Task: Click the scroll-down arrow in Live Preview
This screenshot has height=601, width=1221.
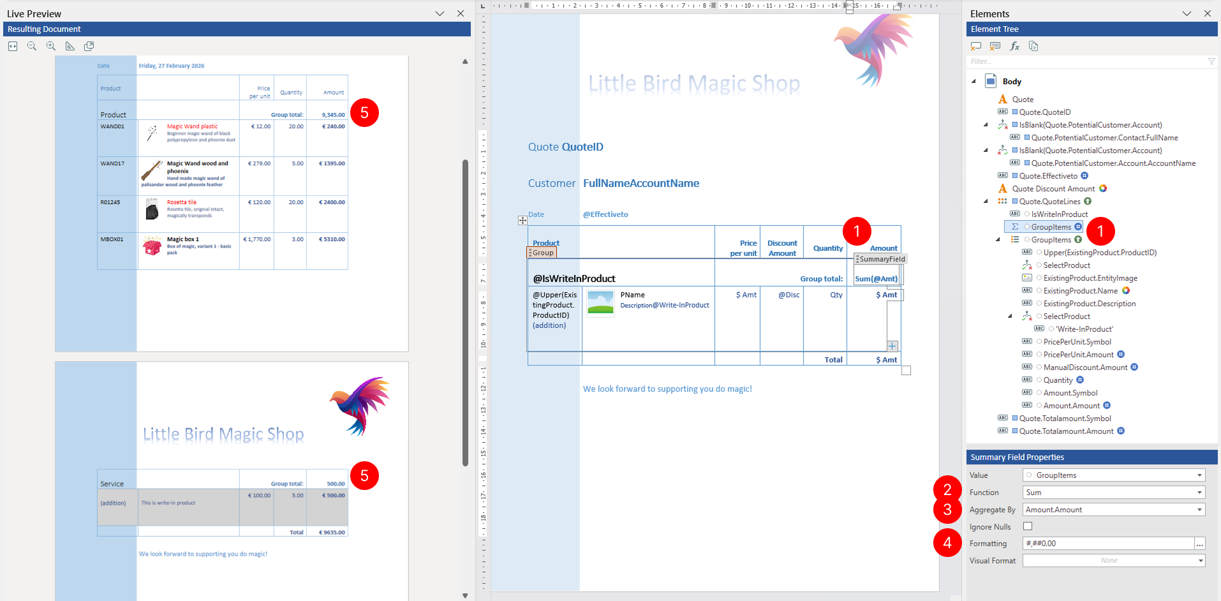Action: [x=465, y=596]
